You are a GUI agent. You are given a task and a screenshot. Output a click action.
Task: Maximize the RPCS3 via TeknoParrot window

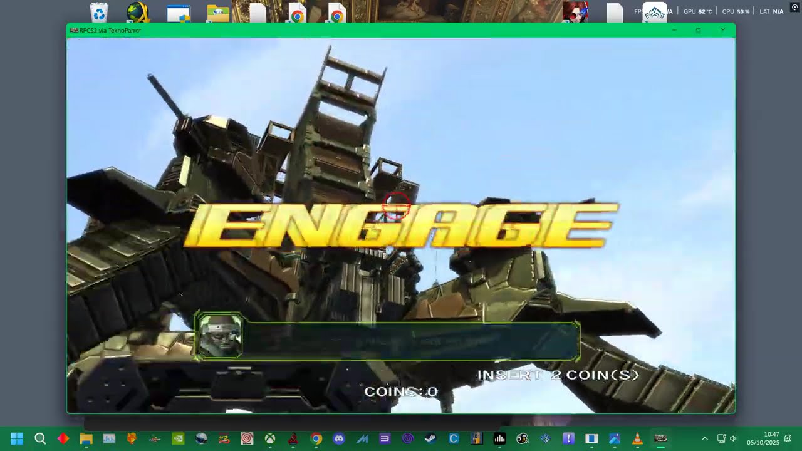698,30
